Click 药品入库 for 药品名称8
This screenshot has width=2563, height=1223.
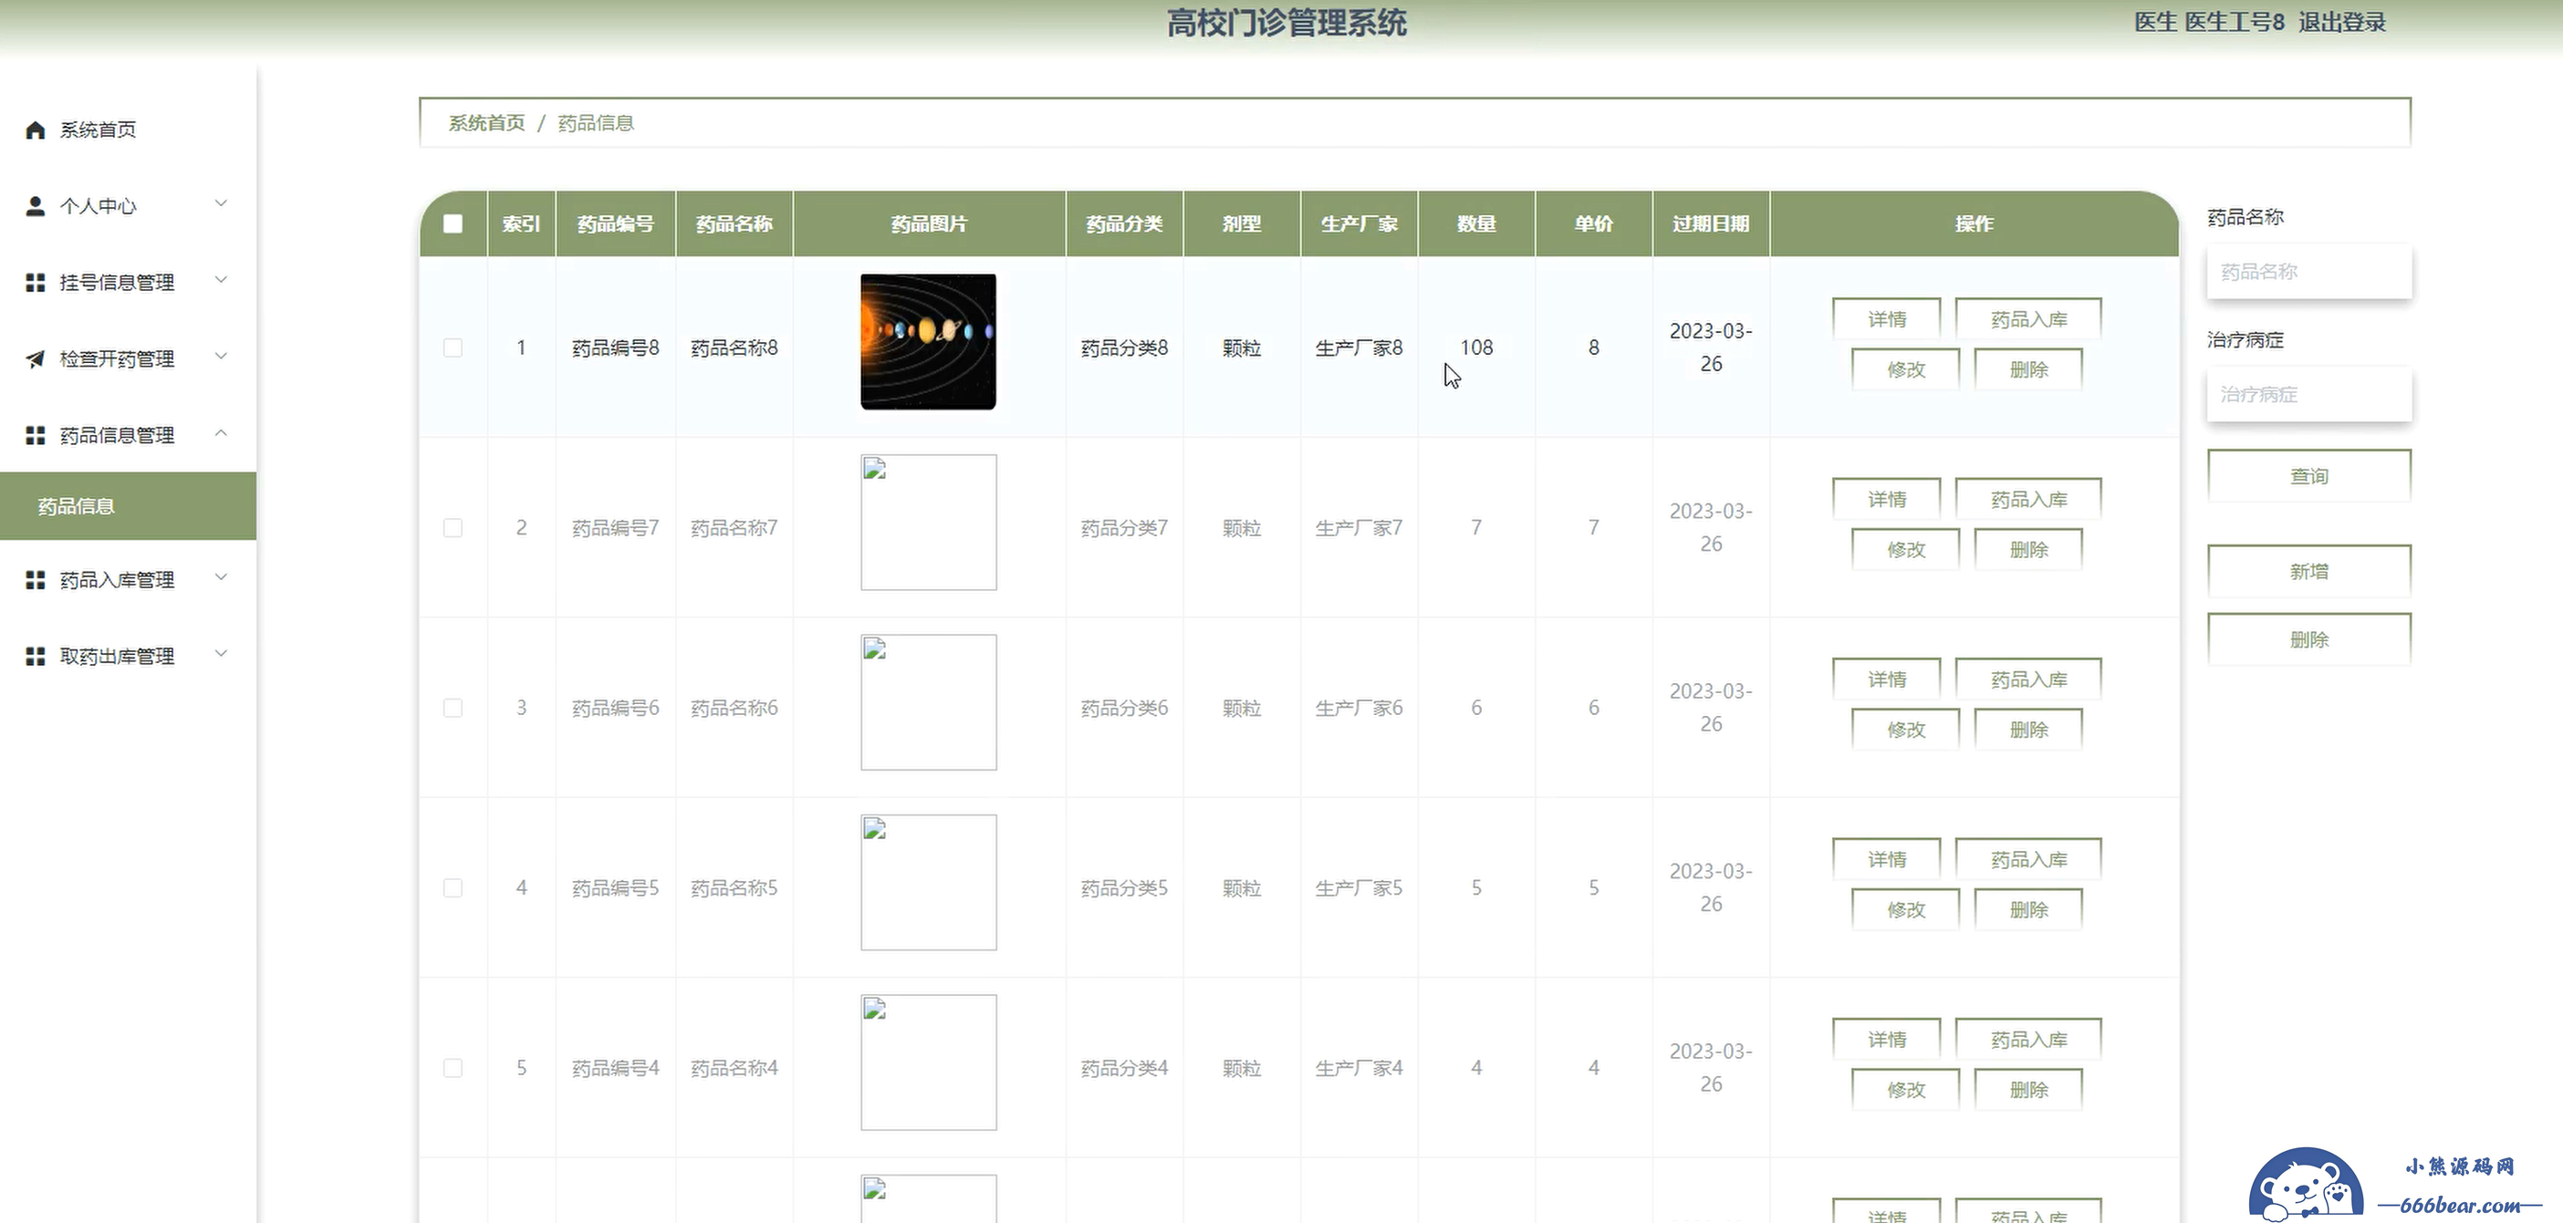(2028, 319)
